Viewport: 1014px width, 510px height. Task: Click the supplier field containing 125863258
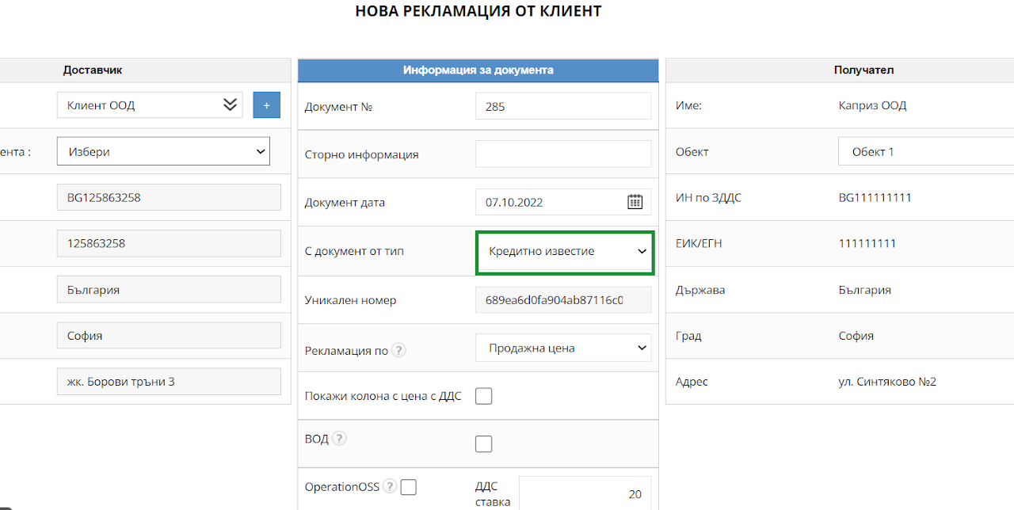(169, 243)
